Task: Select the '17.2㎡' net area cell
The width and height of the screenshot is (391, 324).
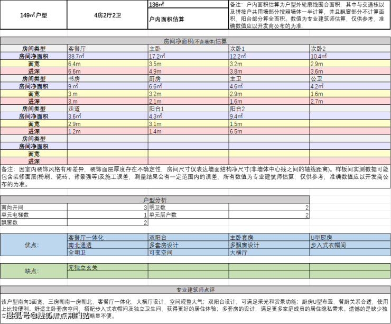Action: point(189,56)
